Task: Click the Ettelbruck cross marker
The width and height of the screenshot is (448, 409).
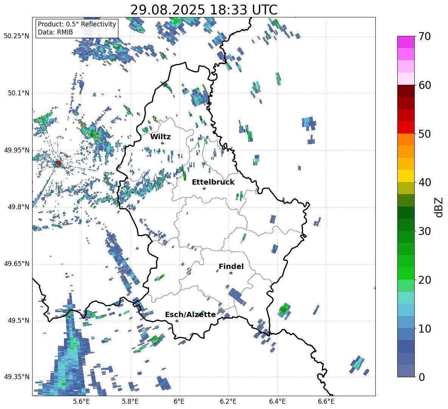Action: (x=204, y=188)
